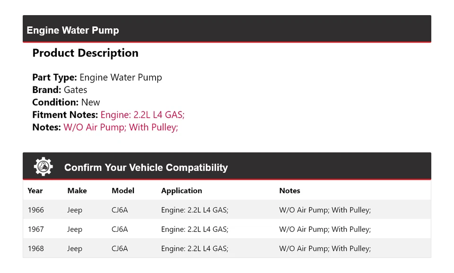Click the Model column header
Screen dimensions: 454x273
point(123,191)
